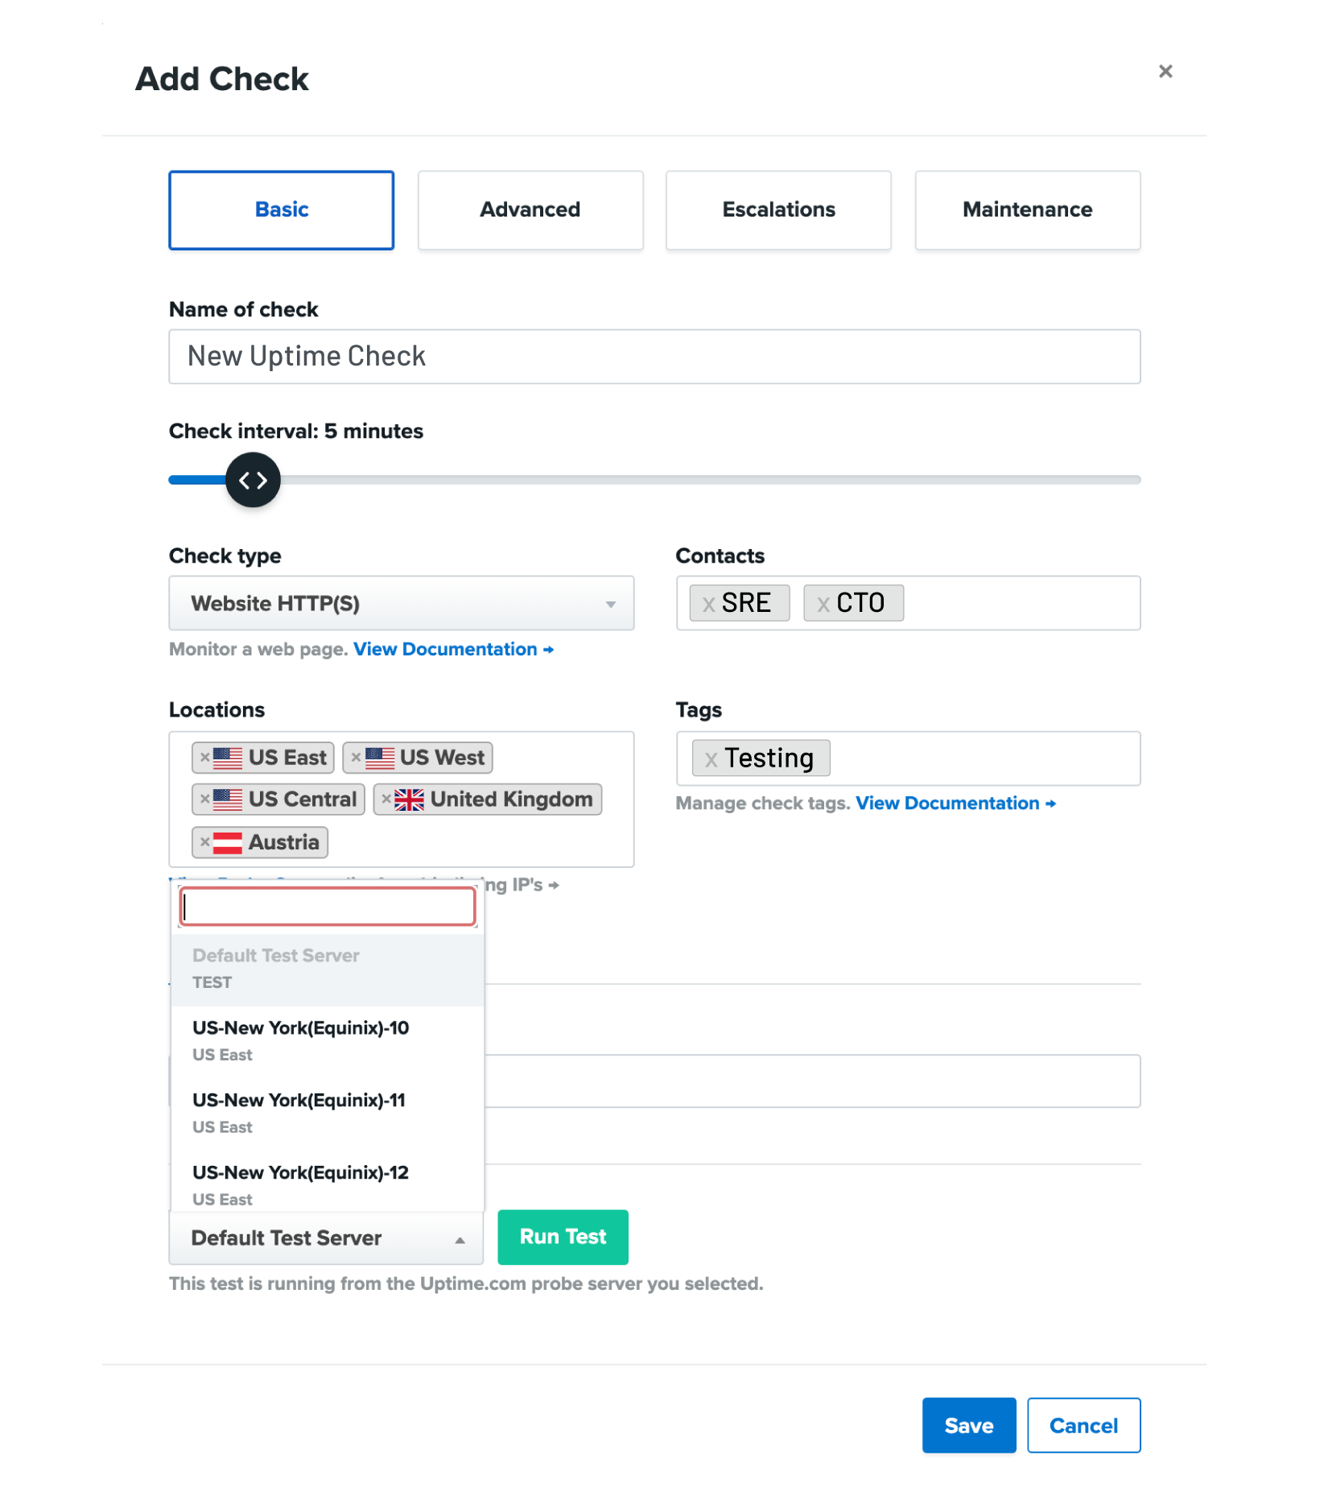Screen dimensions: 1324x1500
Task: Select Default Test Server option in list
Action: pyautogui.click(x=328, y=969)
